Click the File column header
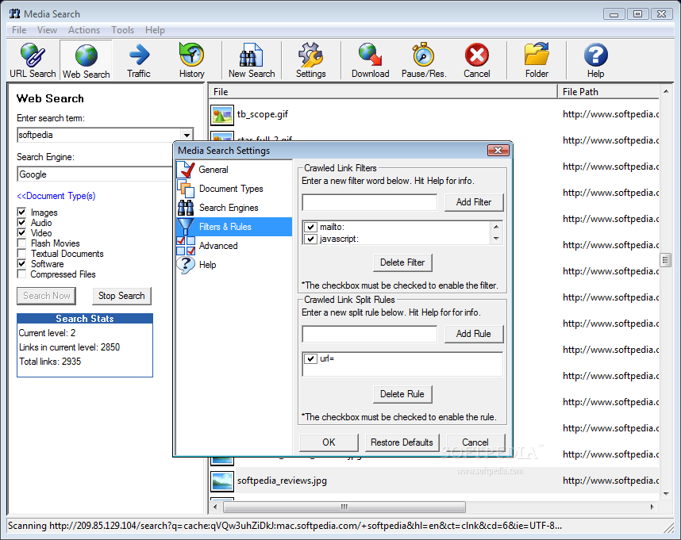 tap(383, 92)
